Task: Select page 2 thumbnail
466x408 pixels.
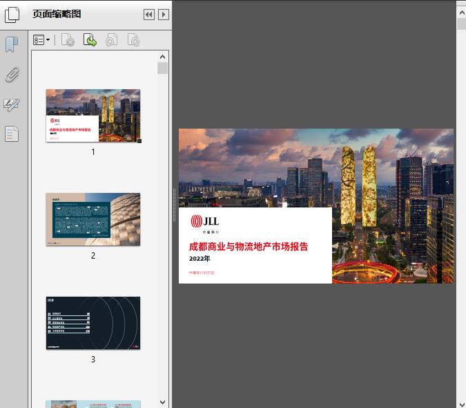Action: point(93,219)
